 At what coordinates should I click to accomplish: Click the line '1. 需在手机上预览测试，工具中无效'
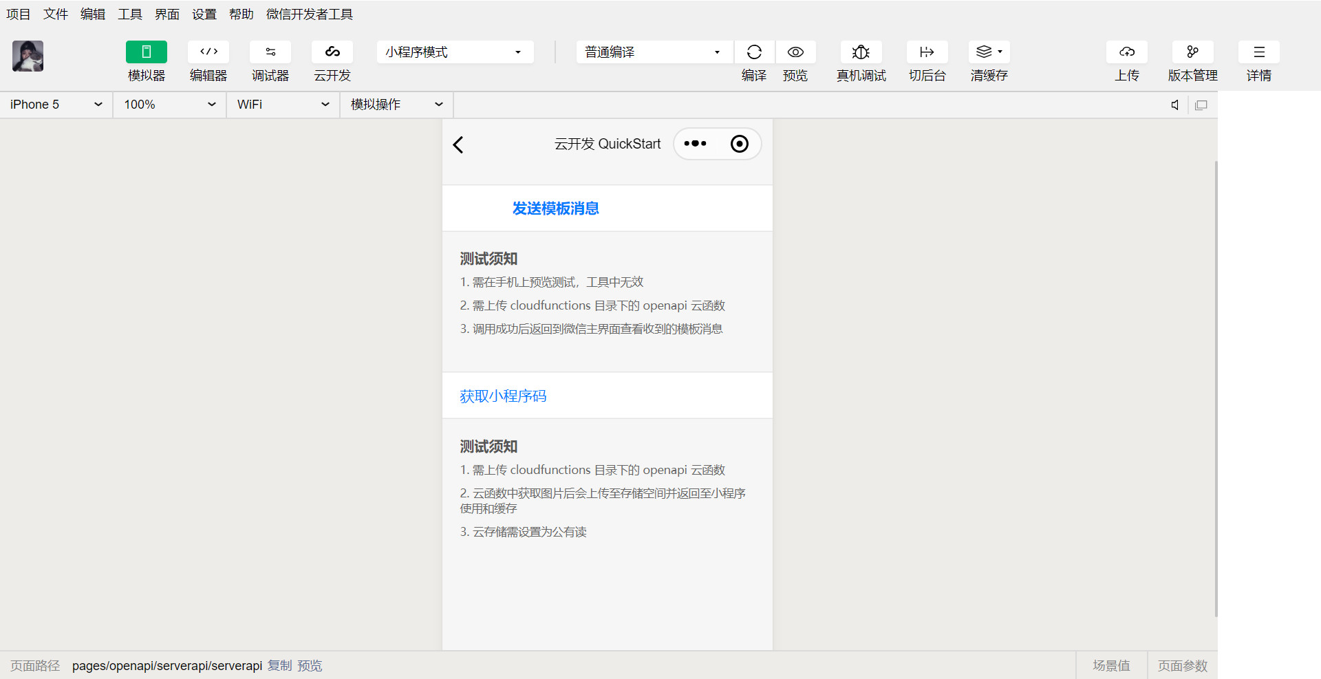(x=552, y=282)
